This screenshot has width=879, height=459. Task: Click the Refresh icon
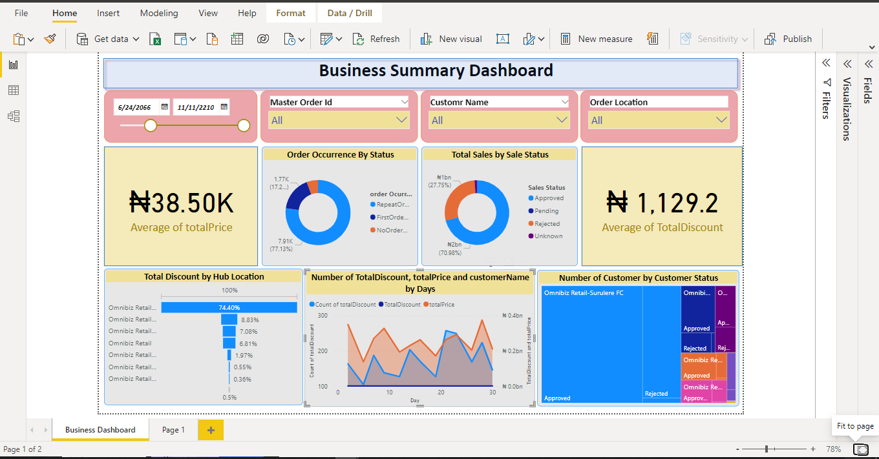tap(357, 39)
